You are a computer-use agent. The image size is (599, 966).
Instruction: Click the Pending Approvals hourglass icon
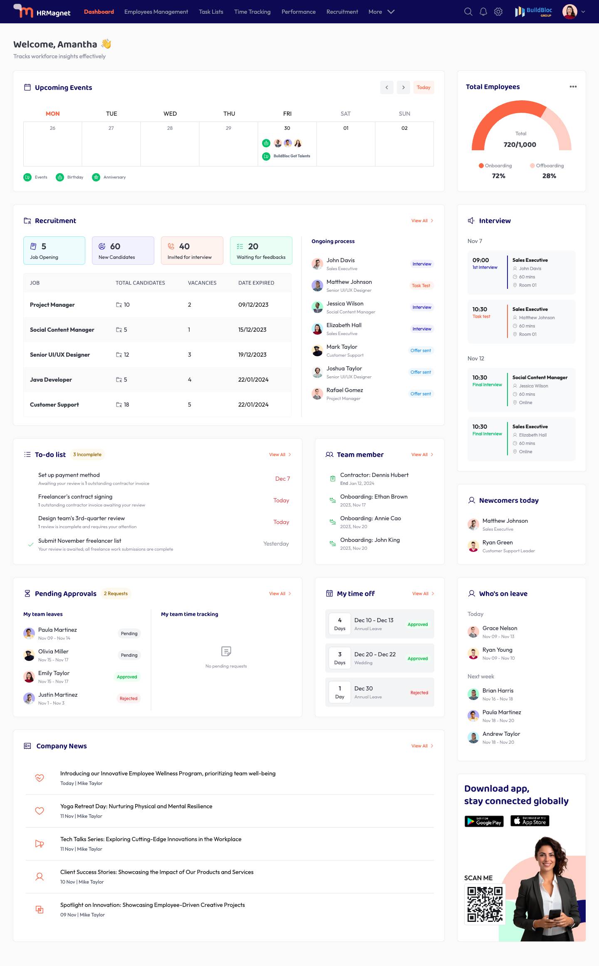coord(27,594)
